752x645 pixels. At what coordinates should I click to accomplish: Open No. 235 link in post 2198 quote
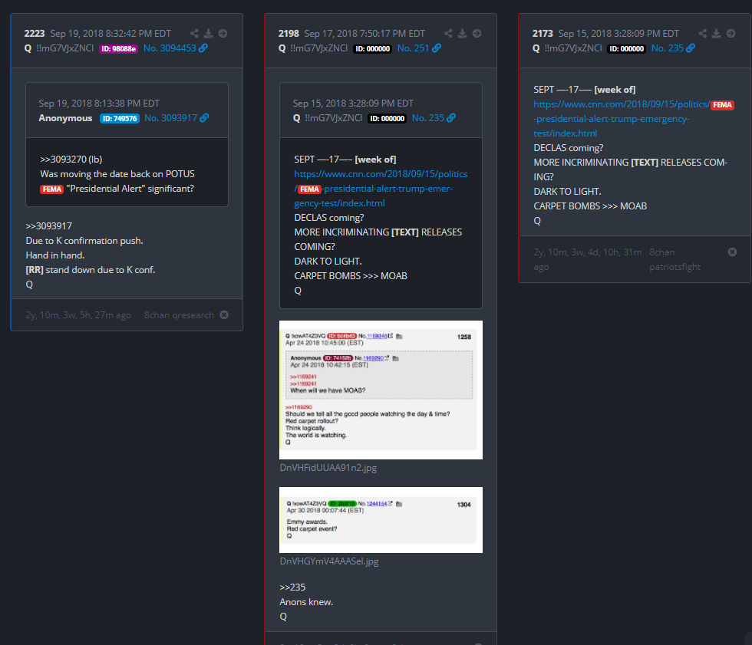(x=428, y=118)
